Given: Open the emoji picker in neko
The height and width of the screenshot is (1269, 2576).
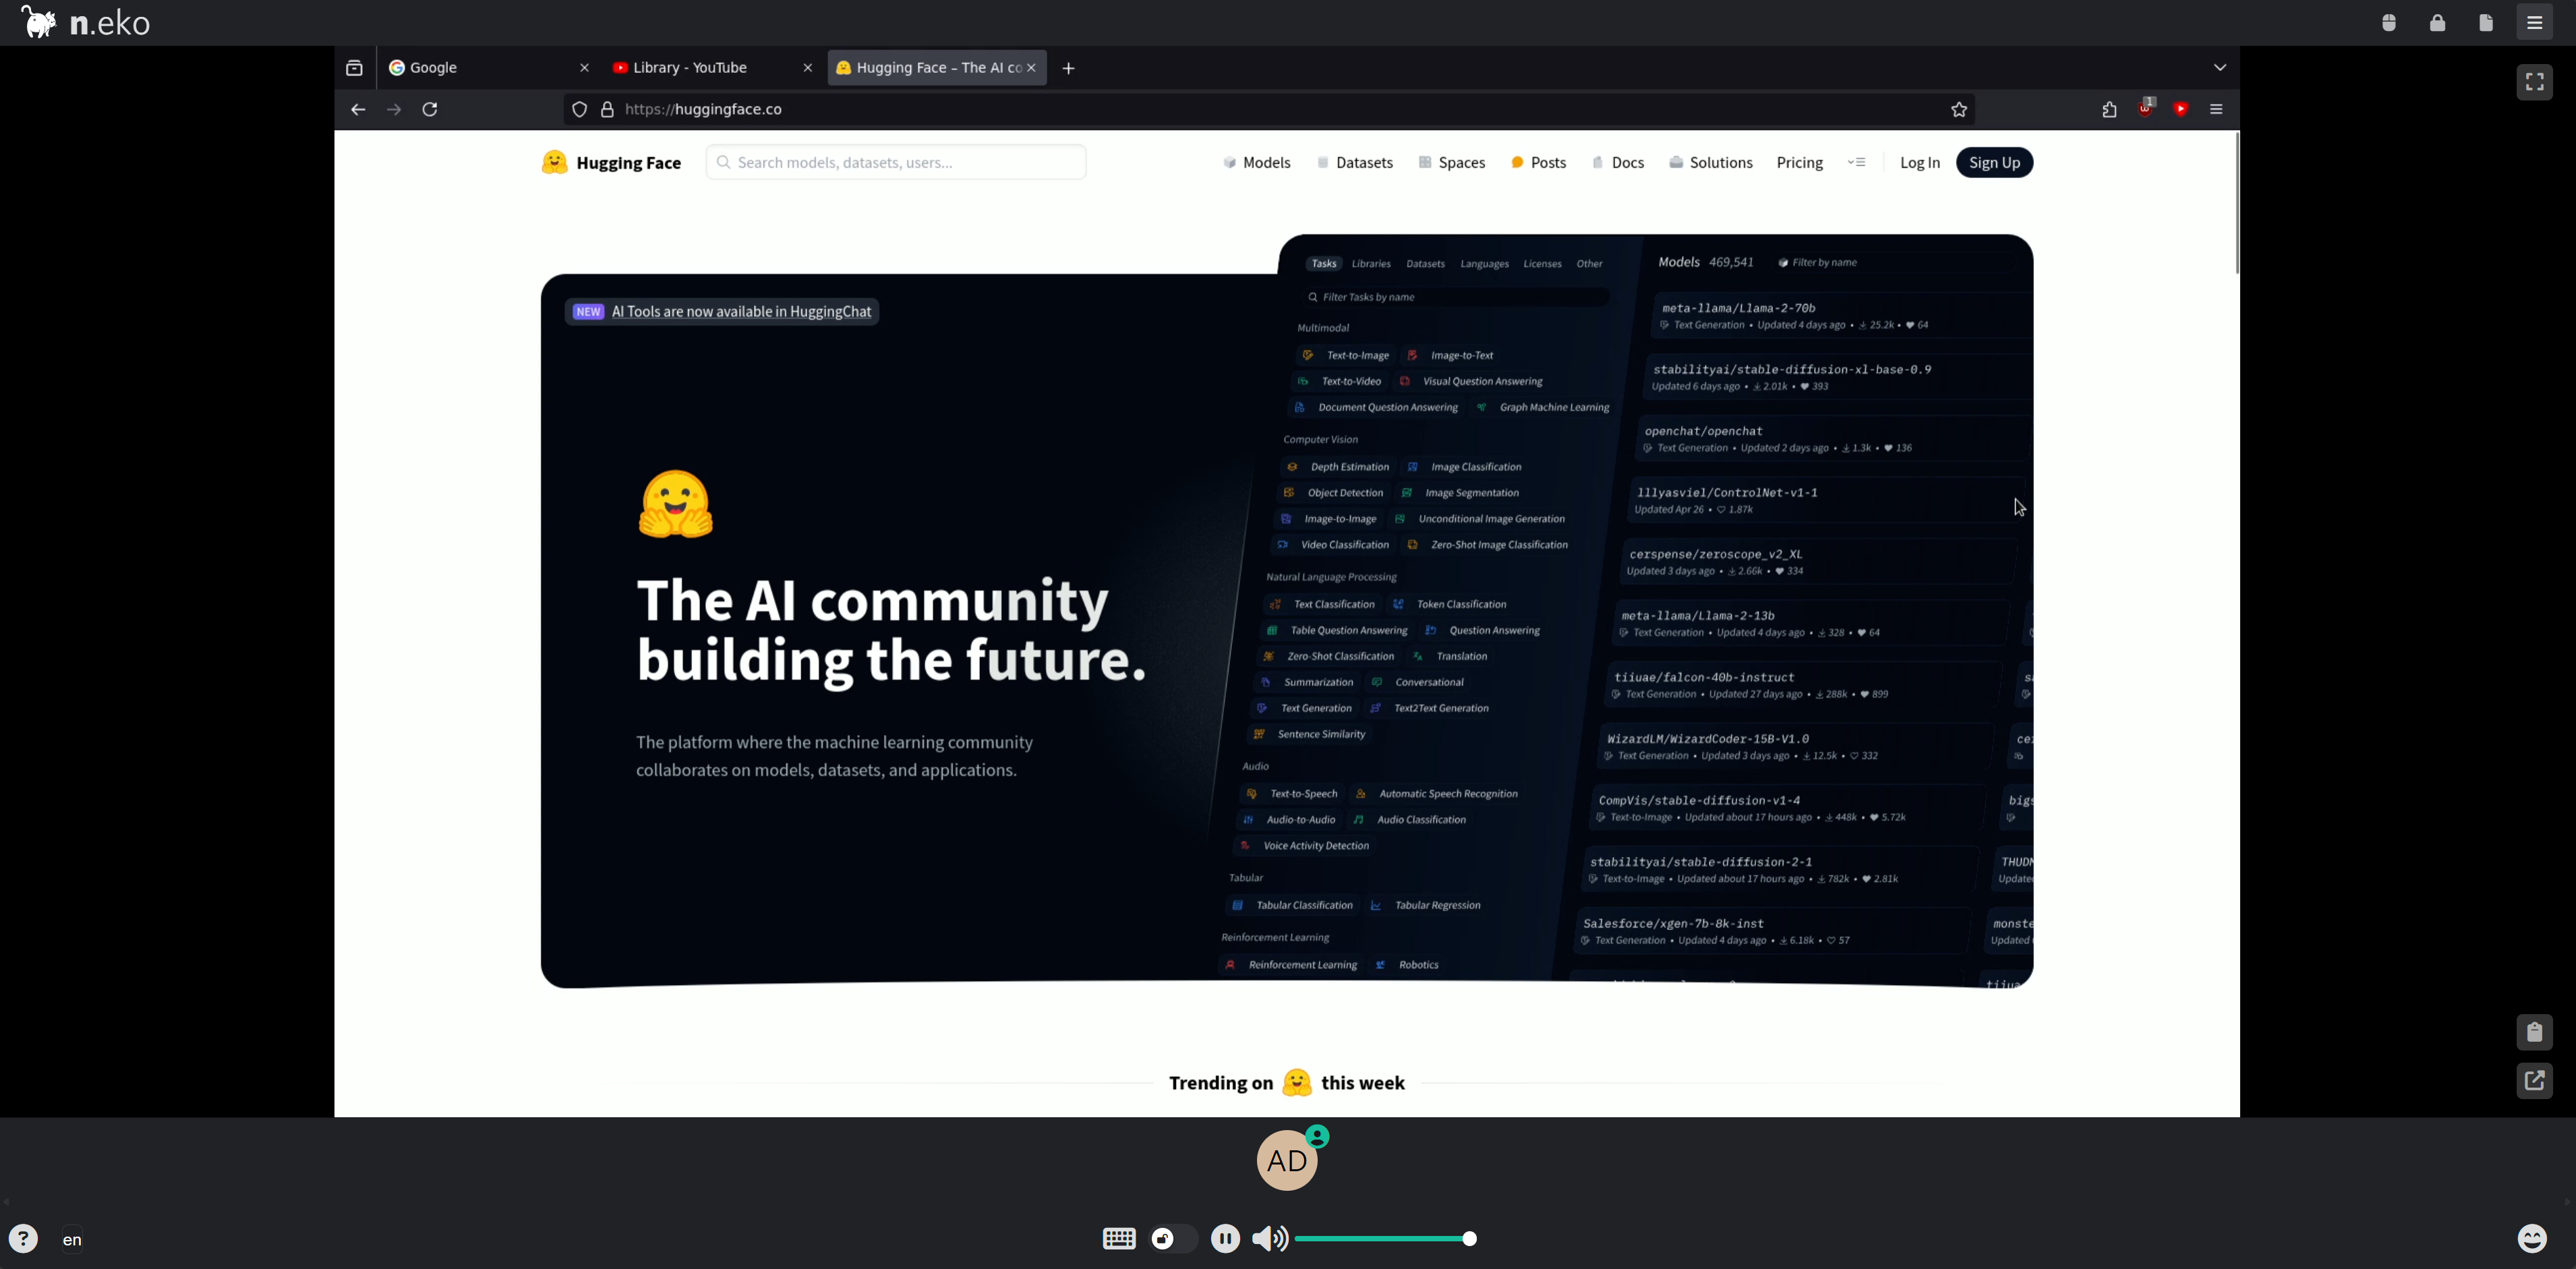Looking at the screenshot, I should (x=2533, y=1240).
